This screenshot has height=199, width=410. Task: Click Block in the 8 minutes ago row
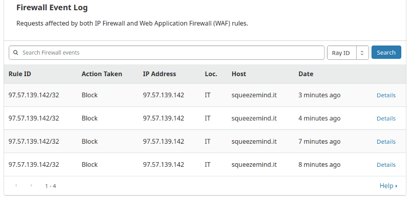click(x=89, y=165)
